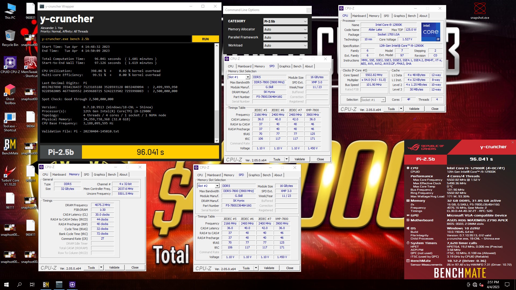Open Recycle Bin desktop icon
Image resolution: width=516 pixels, height=290 pixels.
pyautogui.click(x=10, y=38)
